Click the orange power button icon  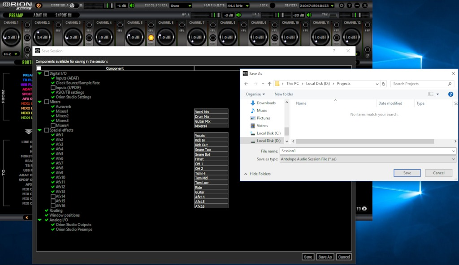tap(39, 5)
